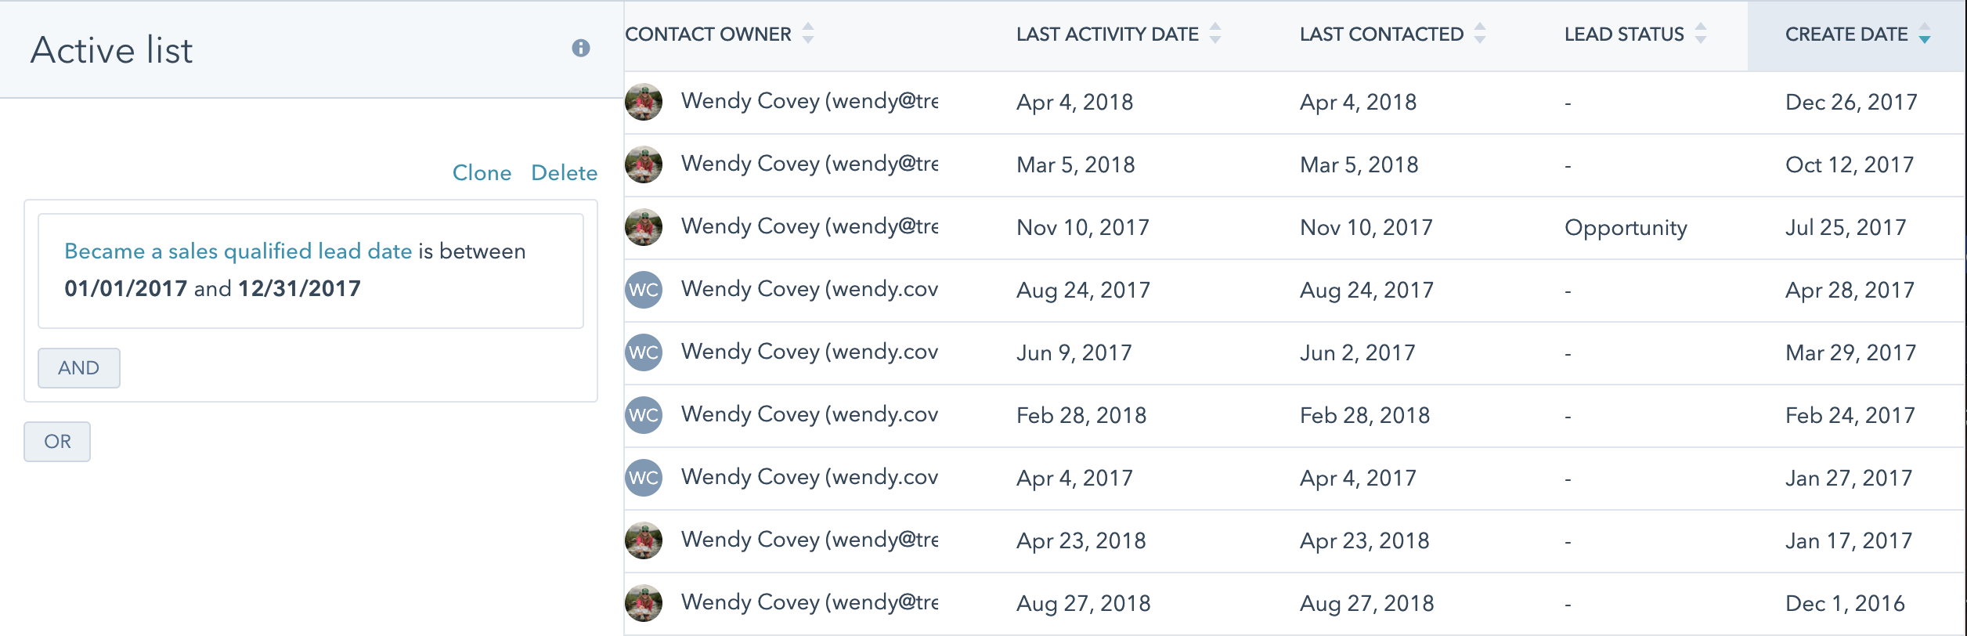The height and width of the screenshot is (636, 1967).
Task: Click owner photo avatar in Dec 26, 2017 row
Action: [644, 102]
